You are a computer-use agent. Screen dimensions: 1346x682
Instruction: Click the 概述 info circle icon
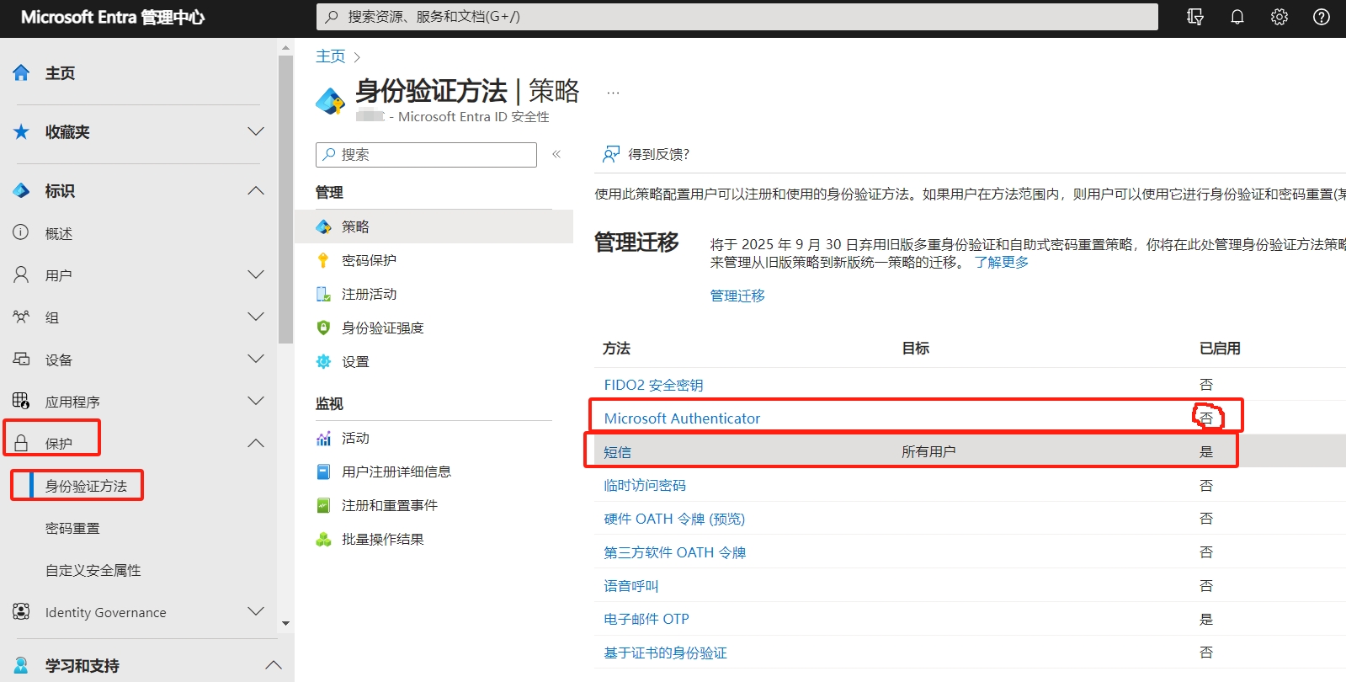pos(21,232)
